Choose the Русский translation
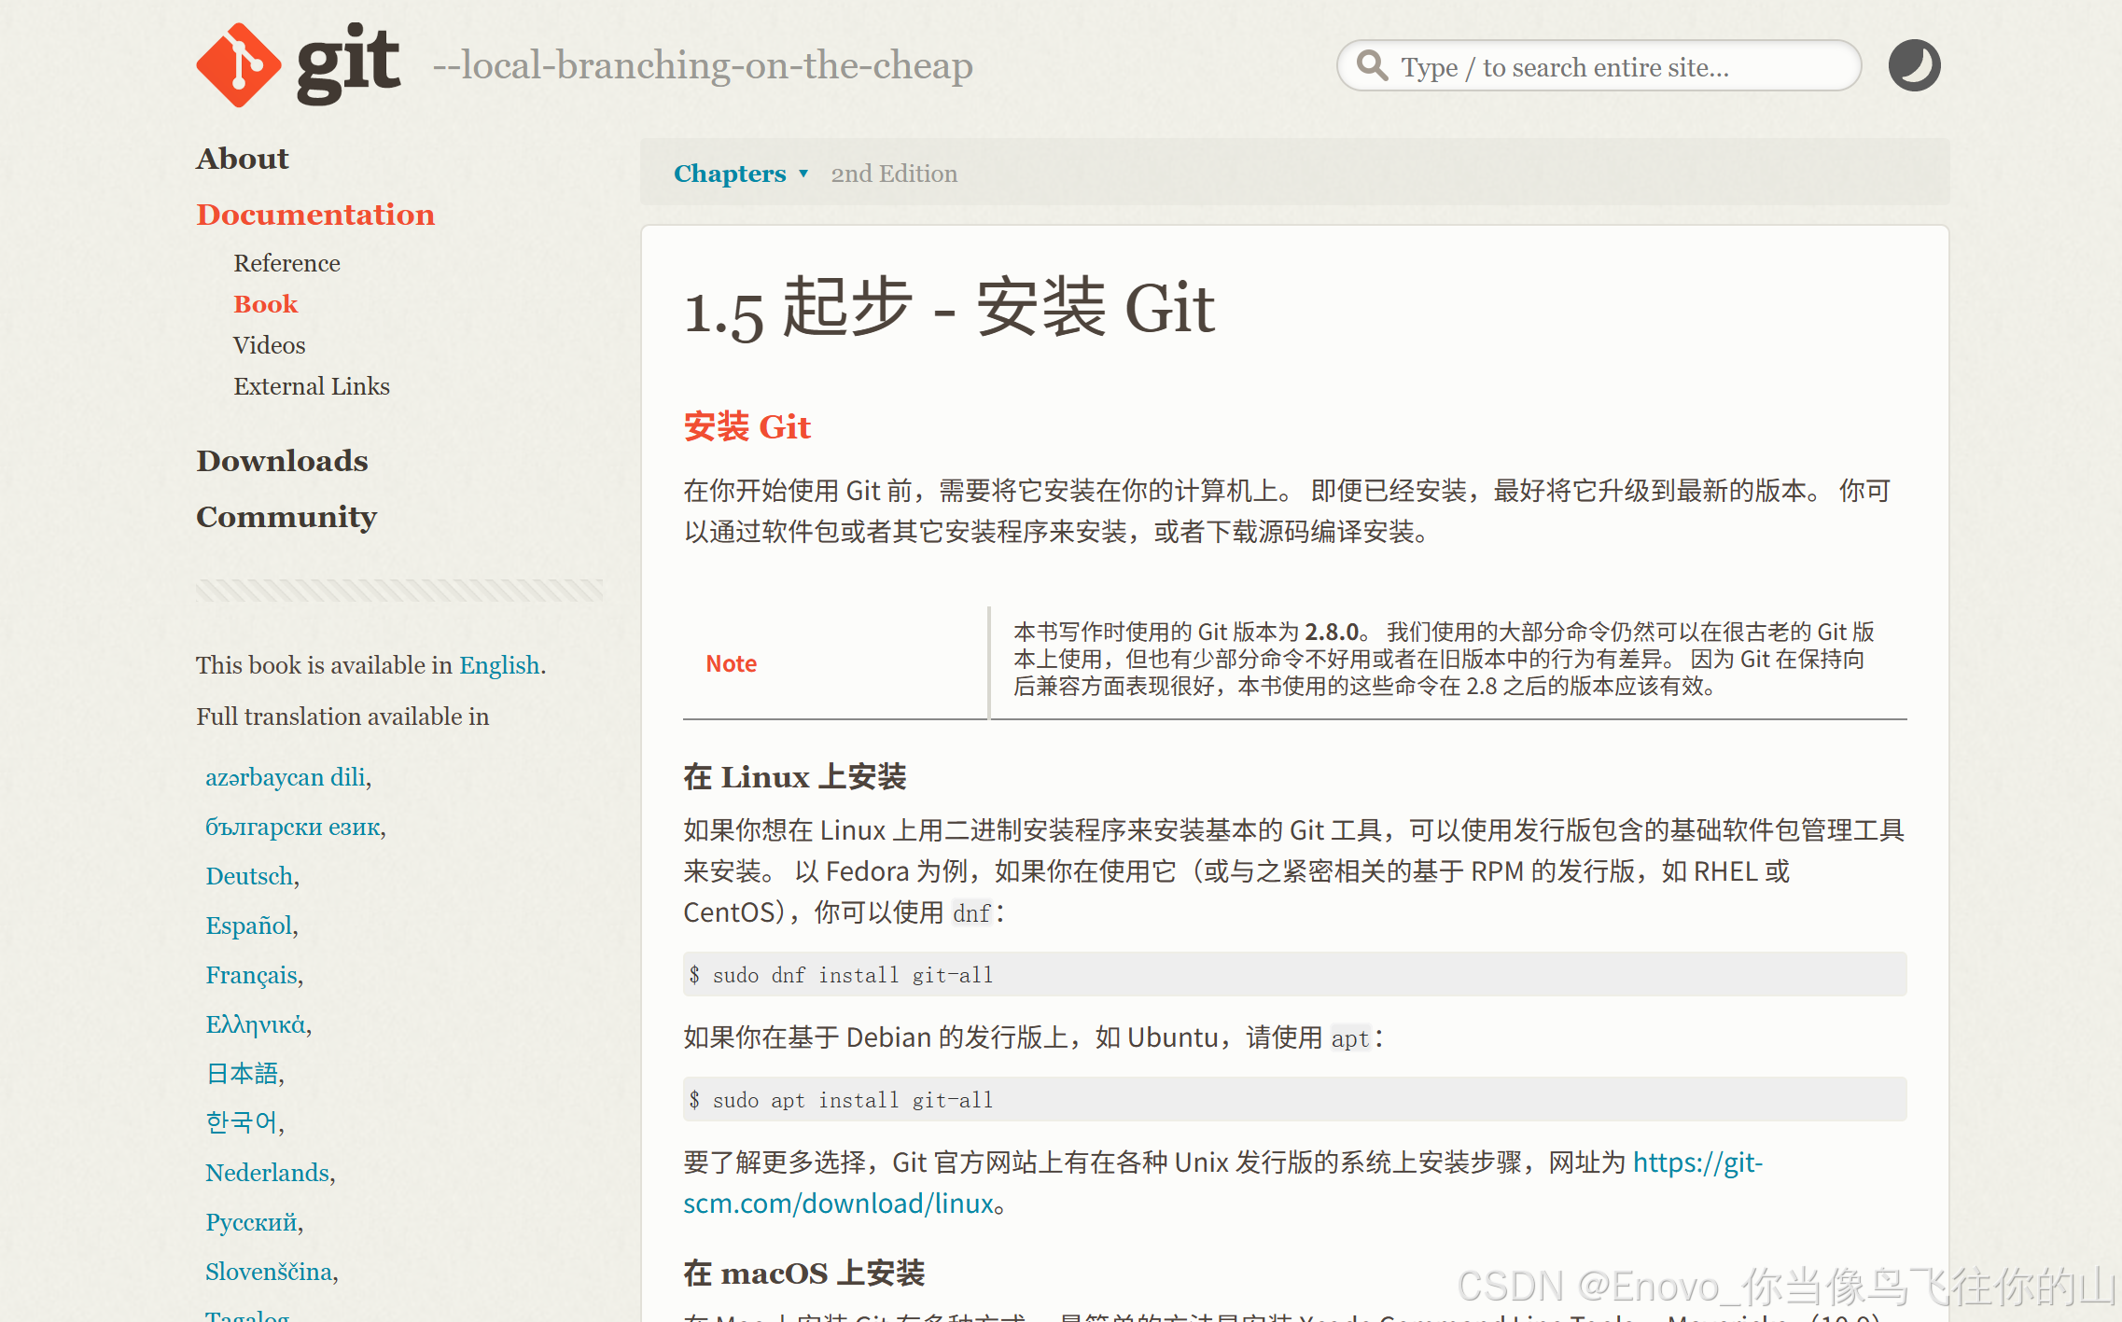This screenshot has height=1322, width=2122. tap(252, 1222)
